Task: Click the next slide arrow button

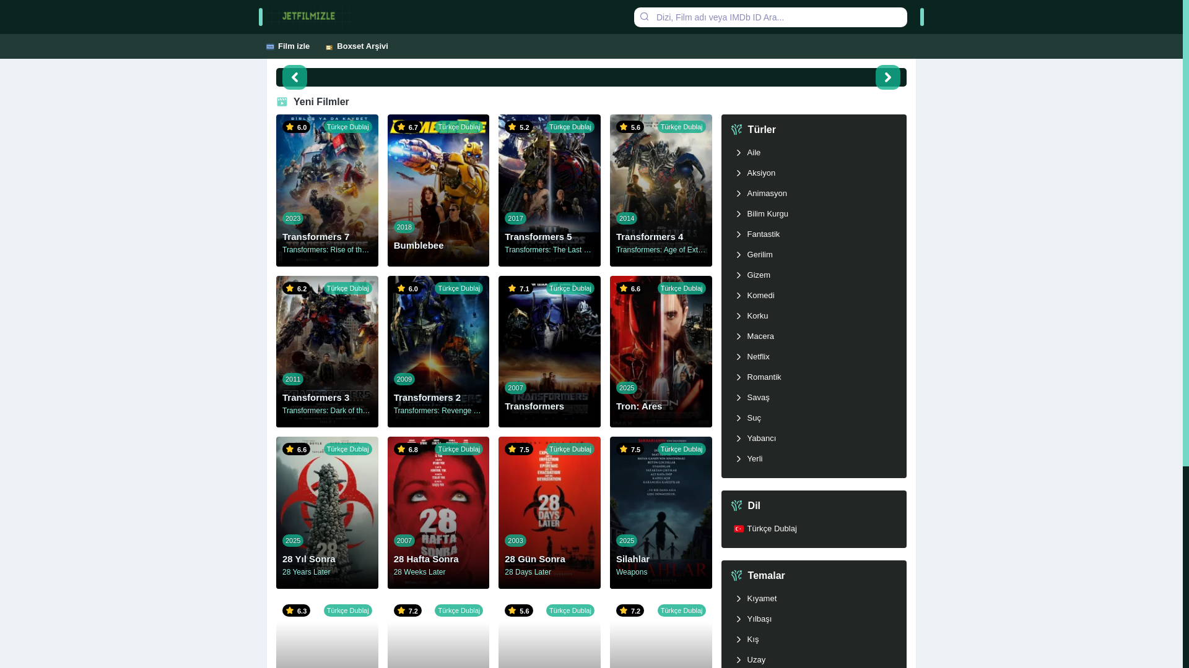Action: (x=887, y=77)
